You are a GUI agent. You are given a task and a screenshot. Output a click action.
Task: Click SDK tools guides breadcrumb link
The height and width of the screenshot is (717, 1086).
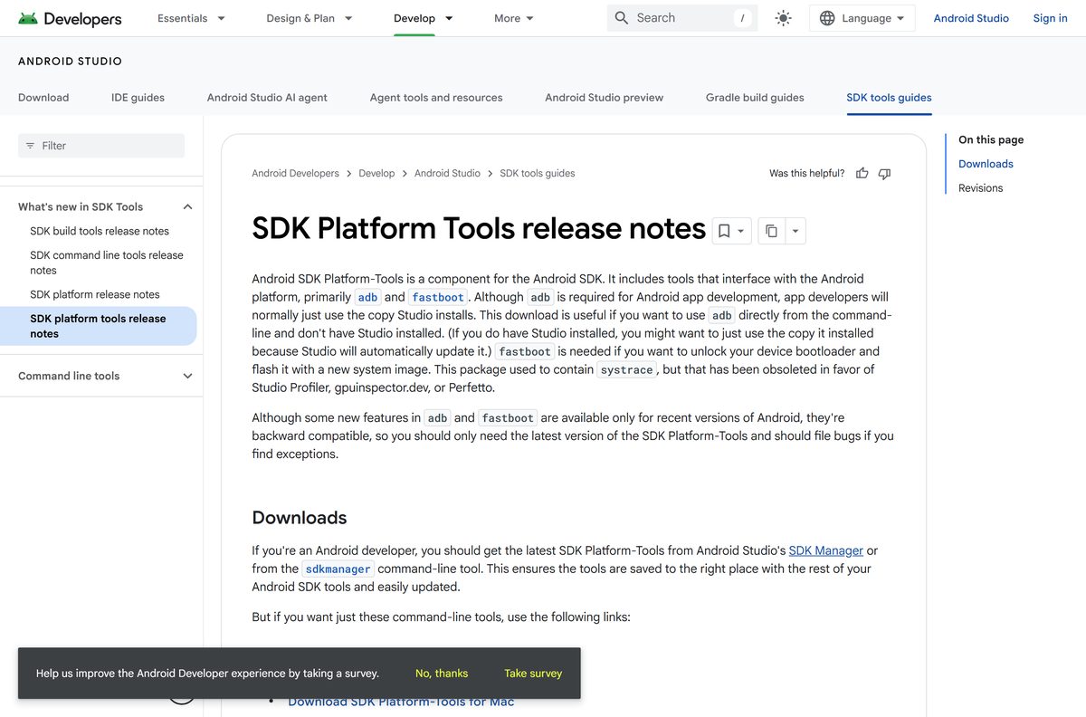(x=538, y=173)
